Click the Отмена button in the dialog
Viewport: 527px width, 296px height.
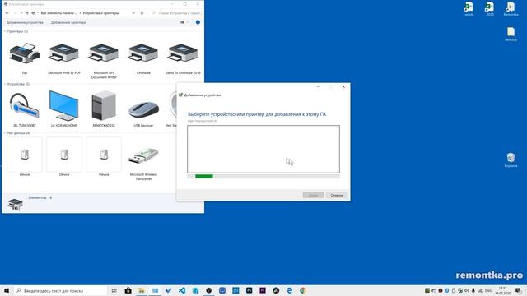pos(337,195)
